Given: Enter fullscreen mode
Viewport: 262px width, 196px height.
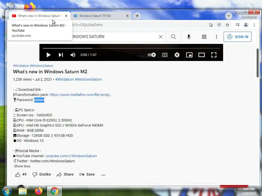Looking at the screenshot, I should (214, 55).
